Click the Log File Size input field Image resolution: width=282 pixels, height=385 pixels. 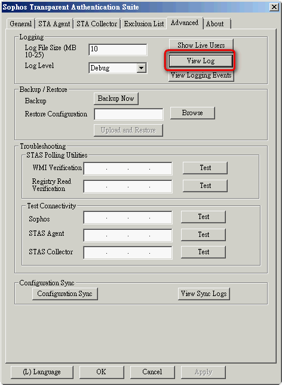(118, 50)
